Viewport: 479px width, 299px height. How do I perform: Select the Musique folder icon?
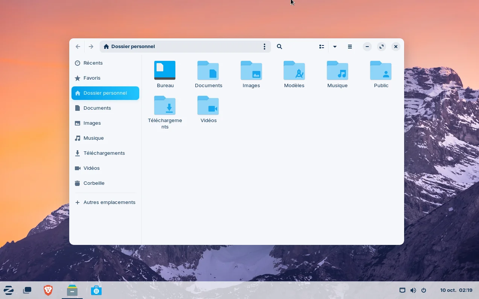point(337,70)
